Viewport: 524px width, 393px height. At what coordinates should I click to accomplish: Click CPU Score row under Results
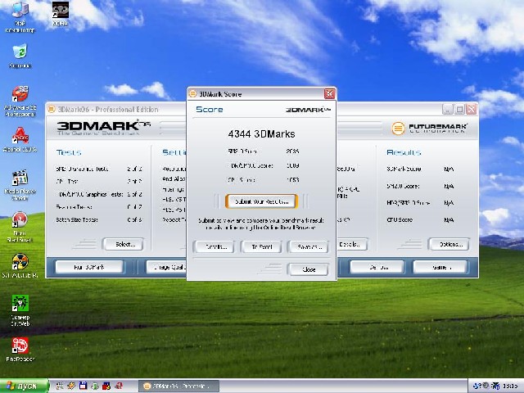(x=420, y=220)
